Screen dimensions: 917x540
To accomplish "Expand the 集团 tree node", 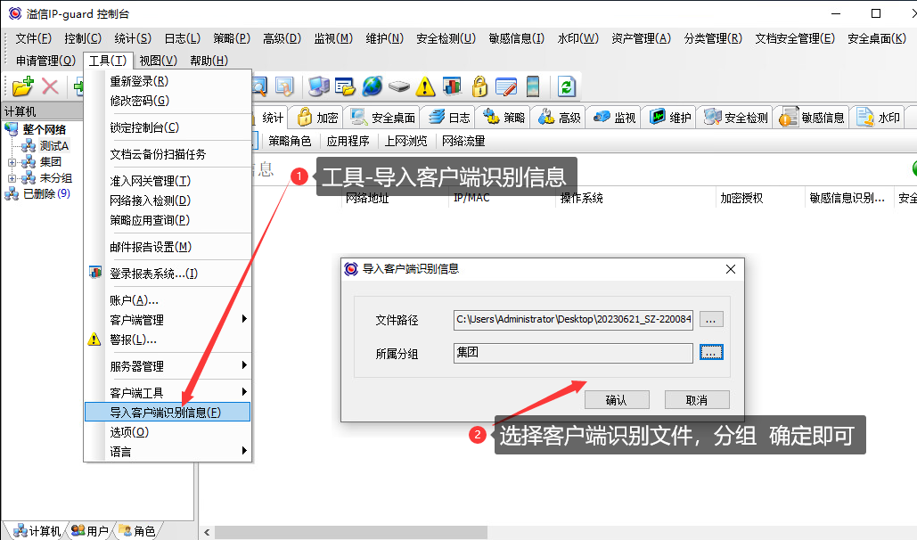I will pos(12,162).
